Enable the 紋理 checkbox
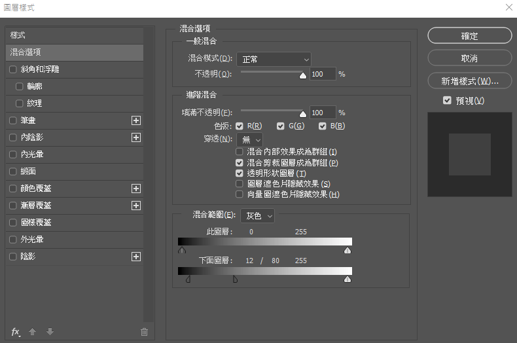The image size is (517, 343). click(20, 103)
